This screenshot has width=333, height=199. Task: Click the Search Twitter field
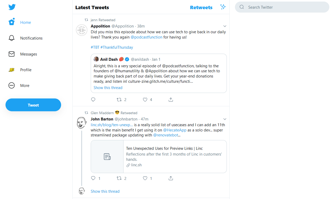pyautogui.click(x=282, y=7)
